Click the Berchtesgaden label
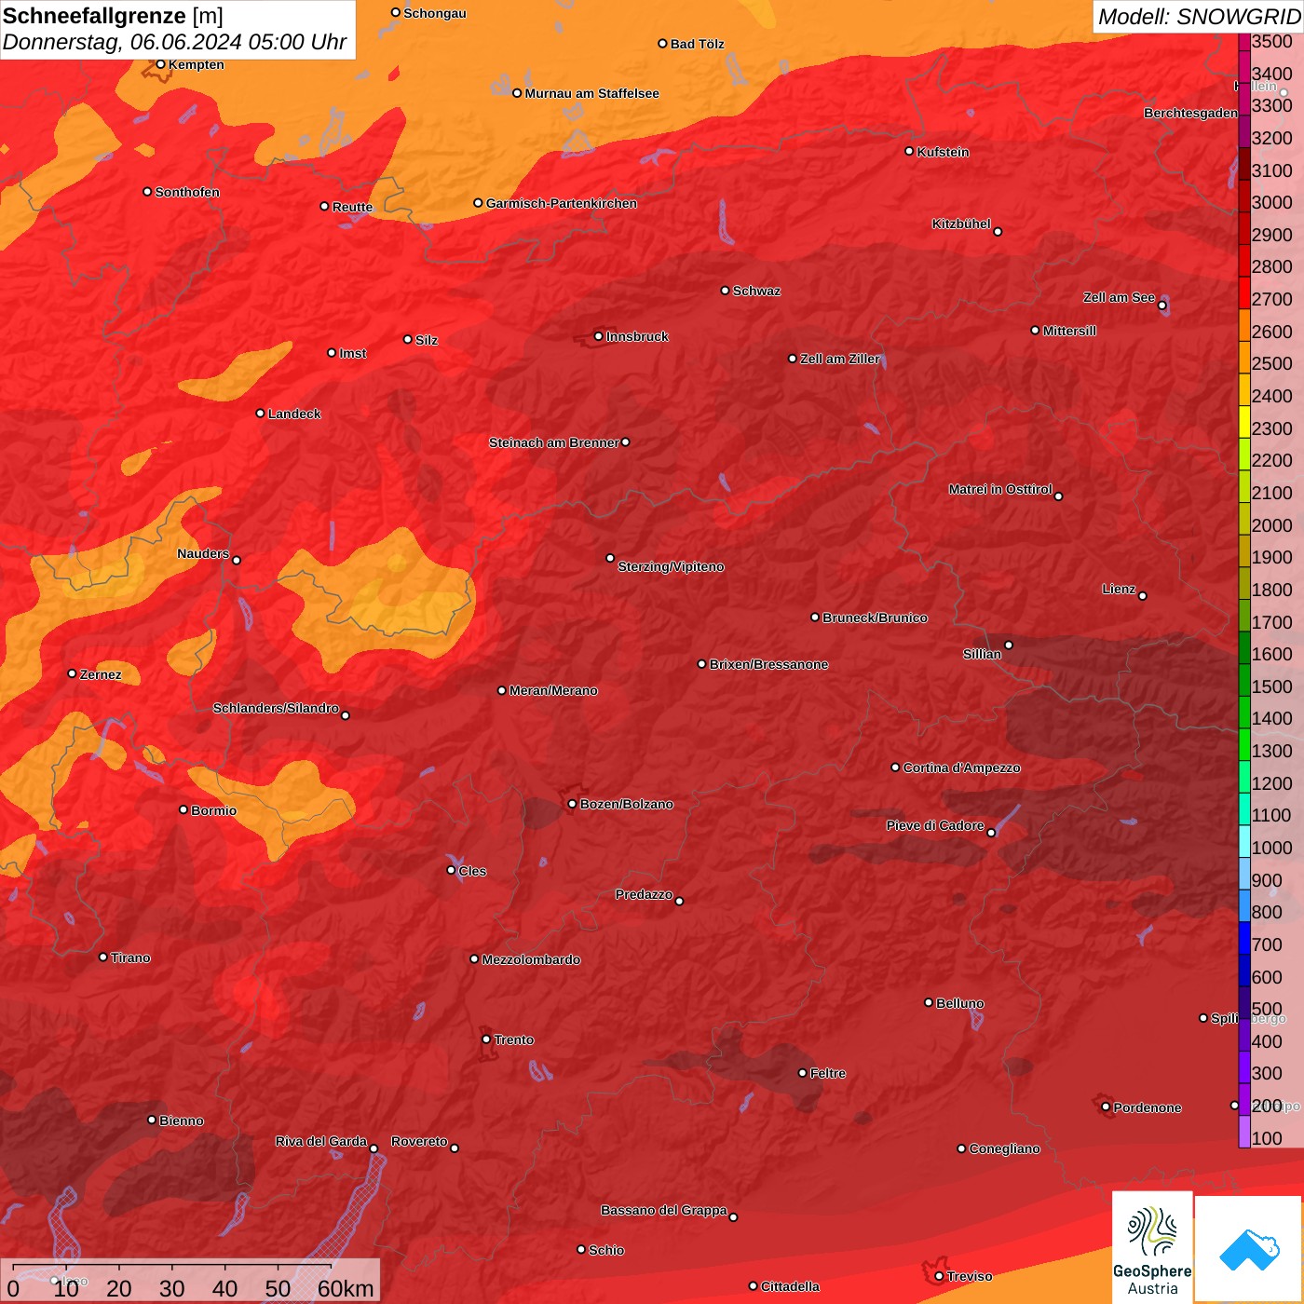Screen dimensions: 1304x1304 click(1190, 113)
